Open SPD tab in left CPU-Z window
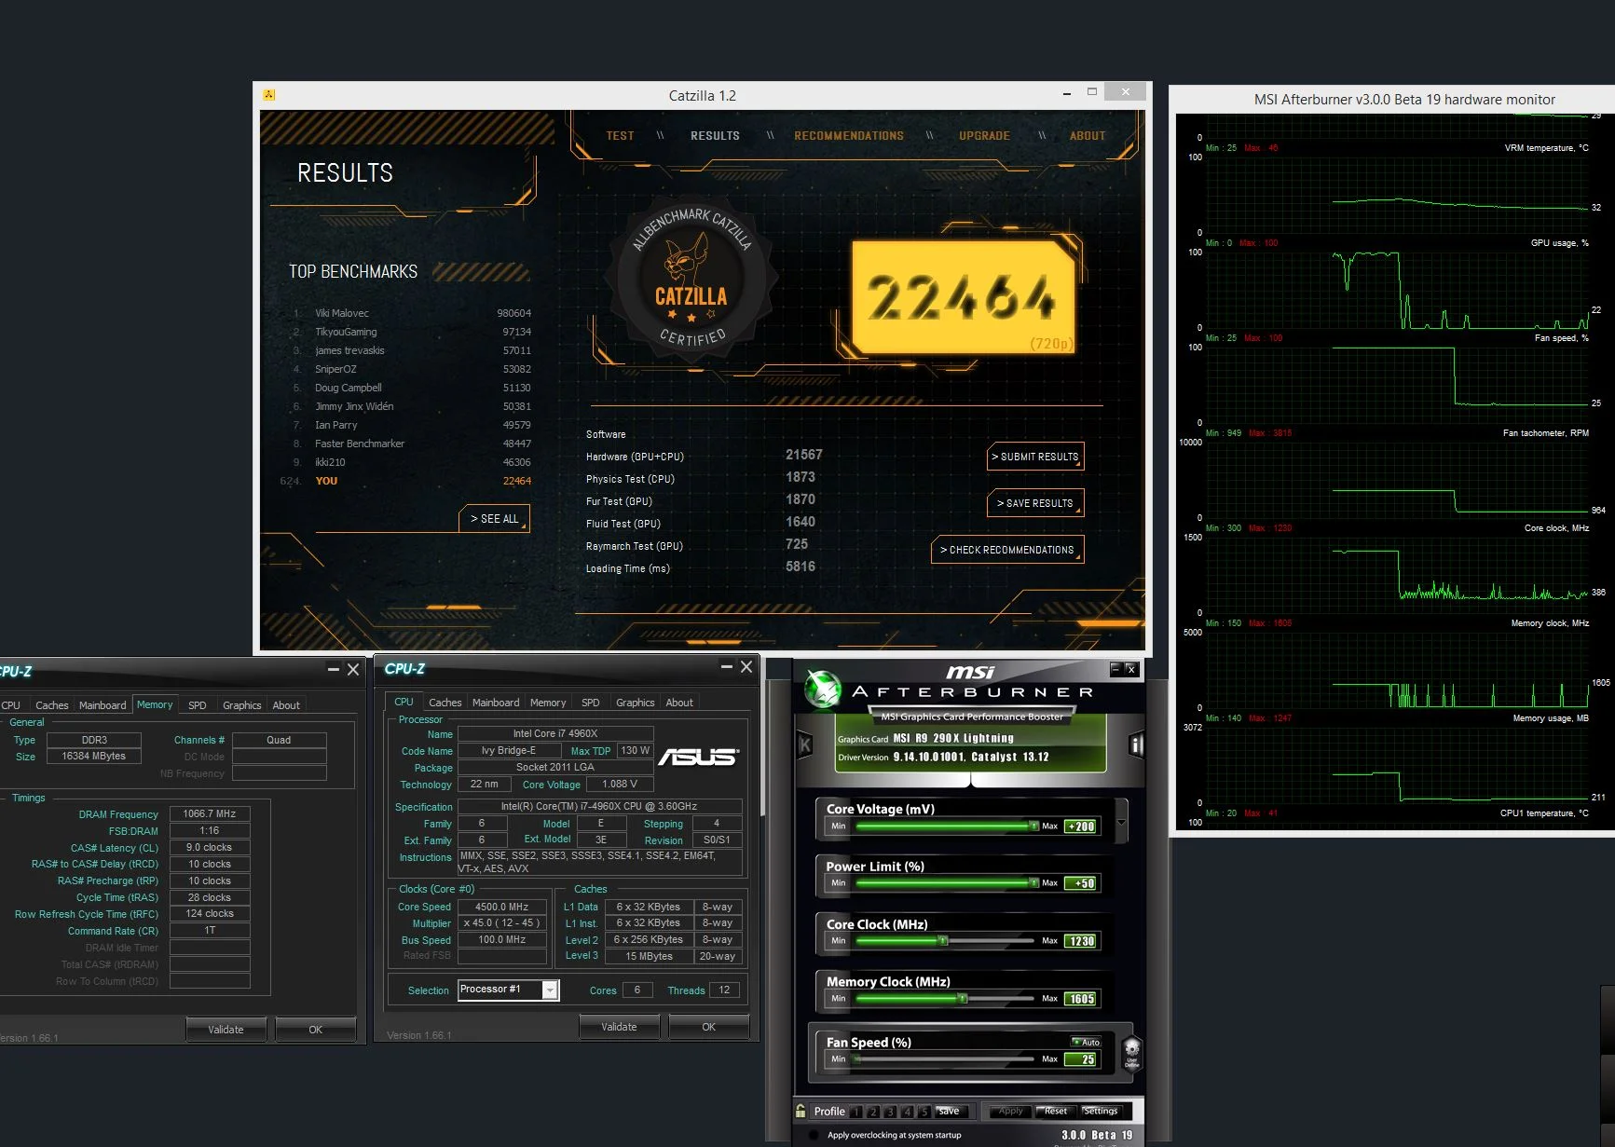Viewport: 1615px width, 1147px height. point(198,705)
